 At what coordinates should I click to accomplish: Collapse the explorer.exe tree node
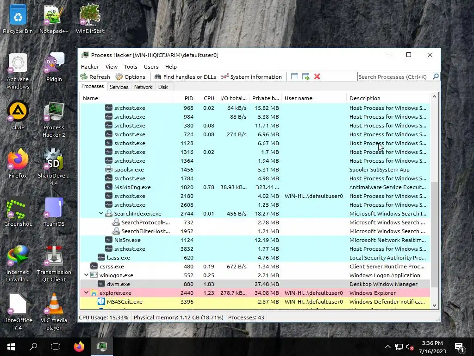(x=87, y=292)
